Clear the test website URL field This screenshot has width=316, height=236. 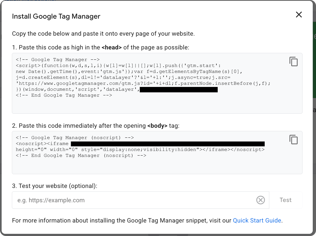pos(260,200)
